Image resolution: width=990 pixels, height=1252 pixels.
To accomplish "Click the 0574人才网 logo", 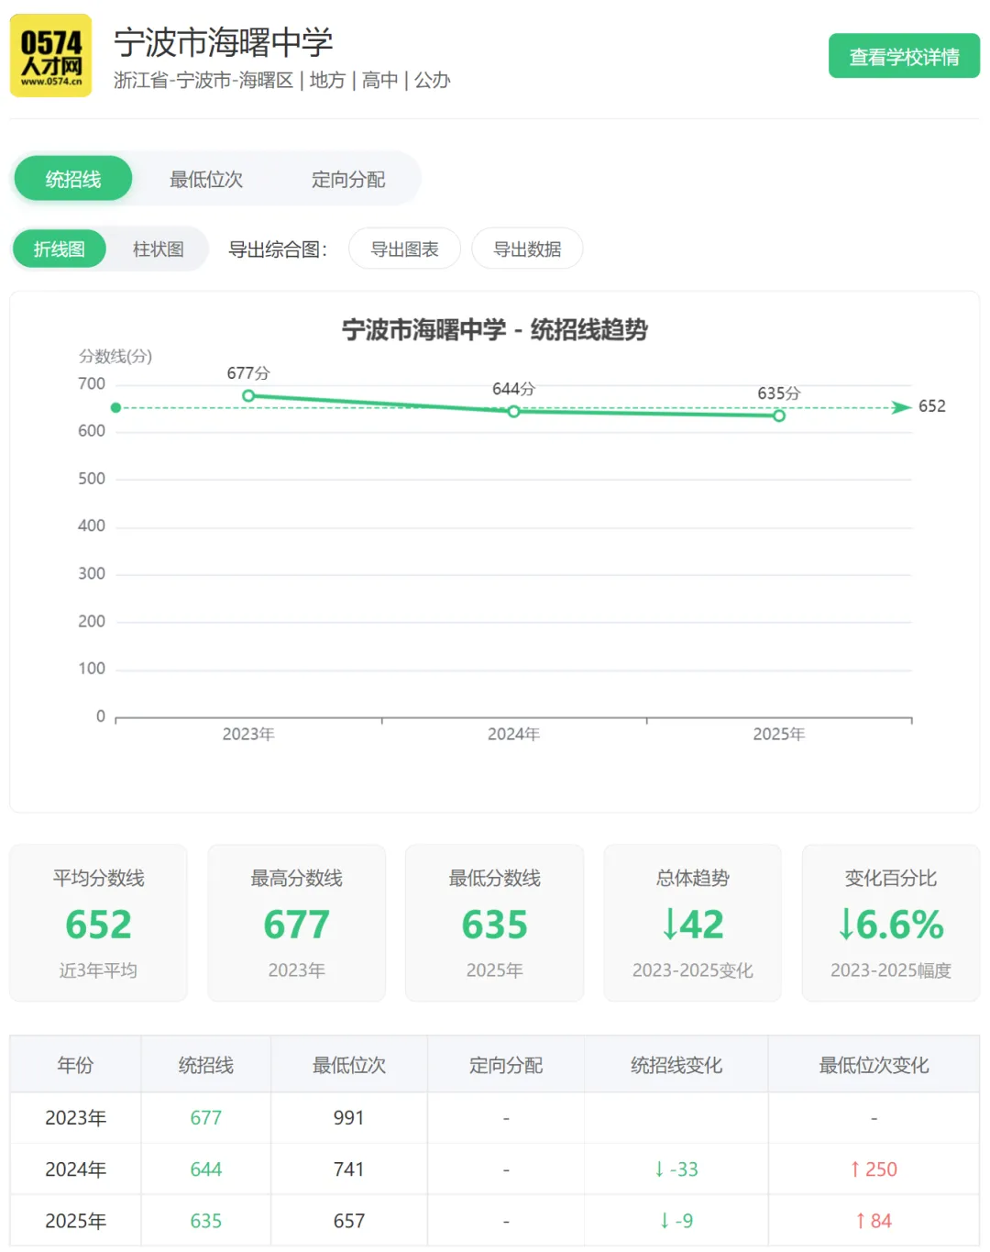I will coord(50,55).
